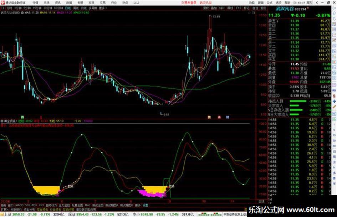Click the 5日净流入额 green bar

pos(296,110)
